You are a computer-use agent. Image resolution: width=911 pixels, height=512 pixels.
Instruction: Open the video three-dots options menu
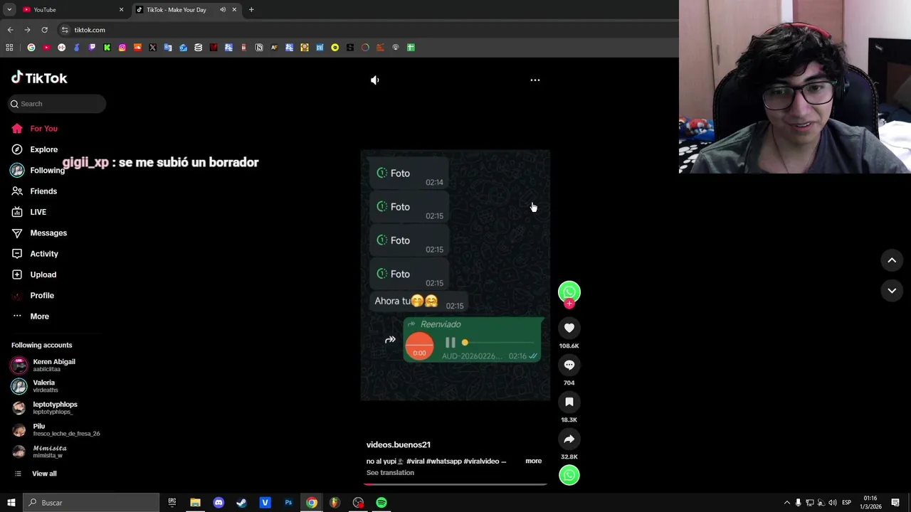pos(535,80)
